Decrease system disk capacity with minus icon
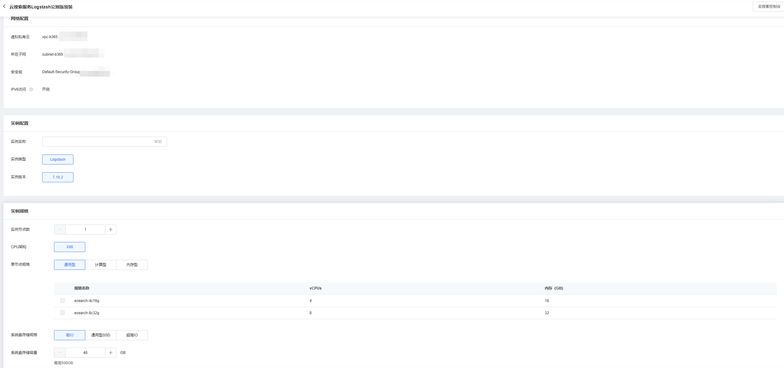Viewport: 784px width, 368px height. point(60,353)
